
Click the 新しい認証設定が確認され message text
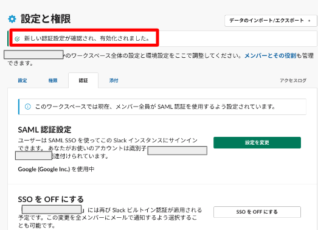(x=87, y=38)
